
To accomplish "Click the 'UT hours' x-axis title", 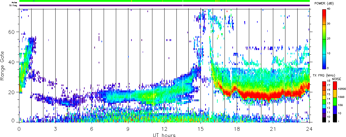I will 164,135.
